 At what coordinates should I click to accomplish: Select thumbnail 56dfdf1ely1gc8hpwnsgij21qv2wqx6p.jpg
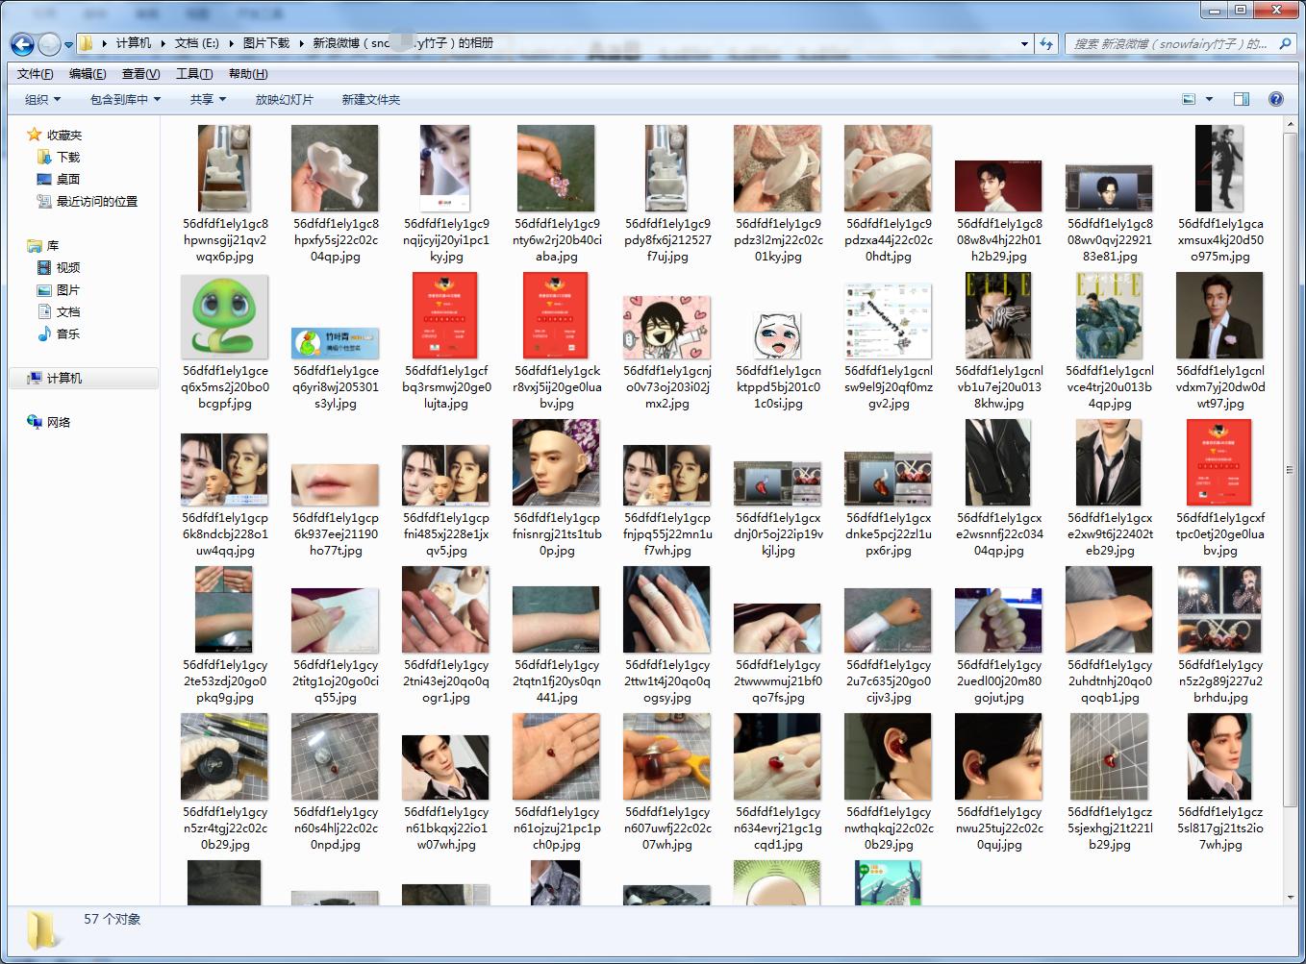pyautogui.click(x=225, y=168)
